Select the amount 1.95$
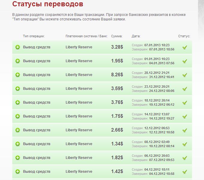 [x=117, y=61]
